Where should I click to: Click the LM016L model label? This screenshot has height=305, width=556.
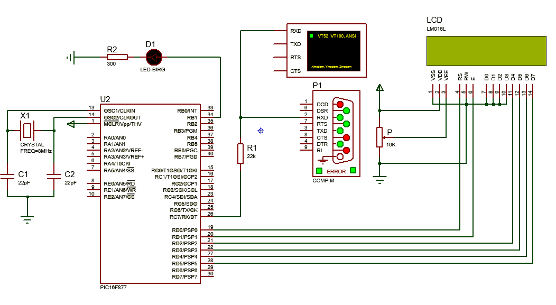click(x=436, y=29)
